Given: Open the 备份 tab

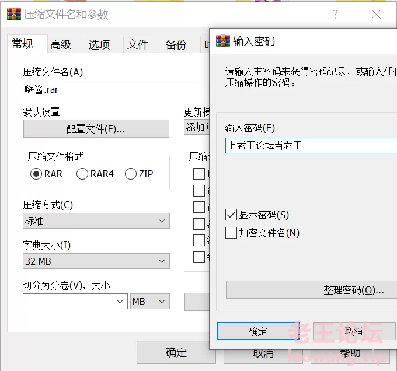Looking at the screenshot, I should (x=181, y=44).
